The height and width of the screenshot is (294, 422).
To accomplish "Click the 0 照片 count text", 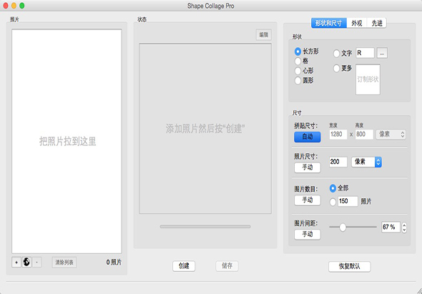I will [x=114, y=263].
